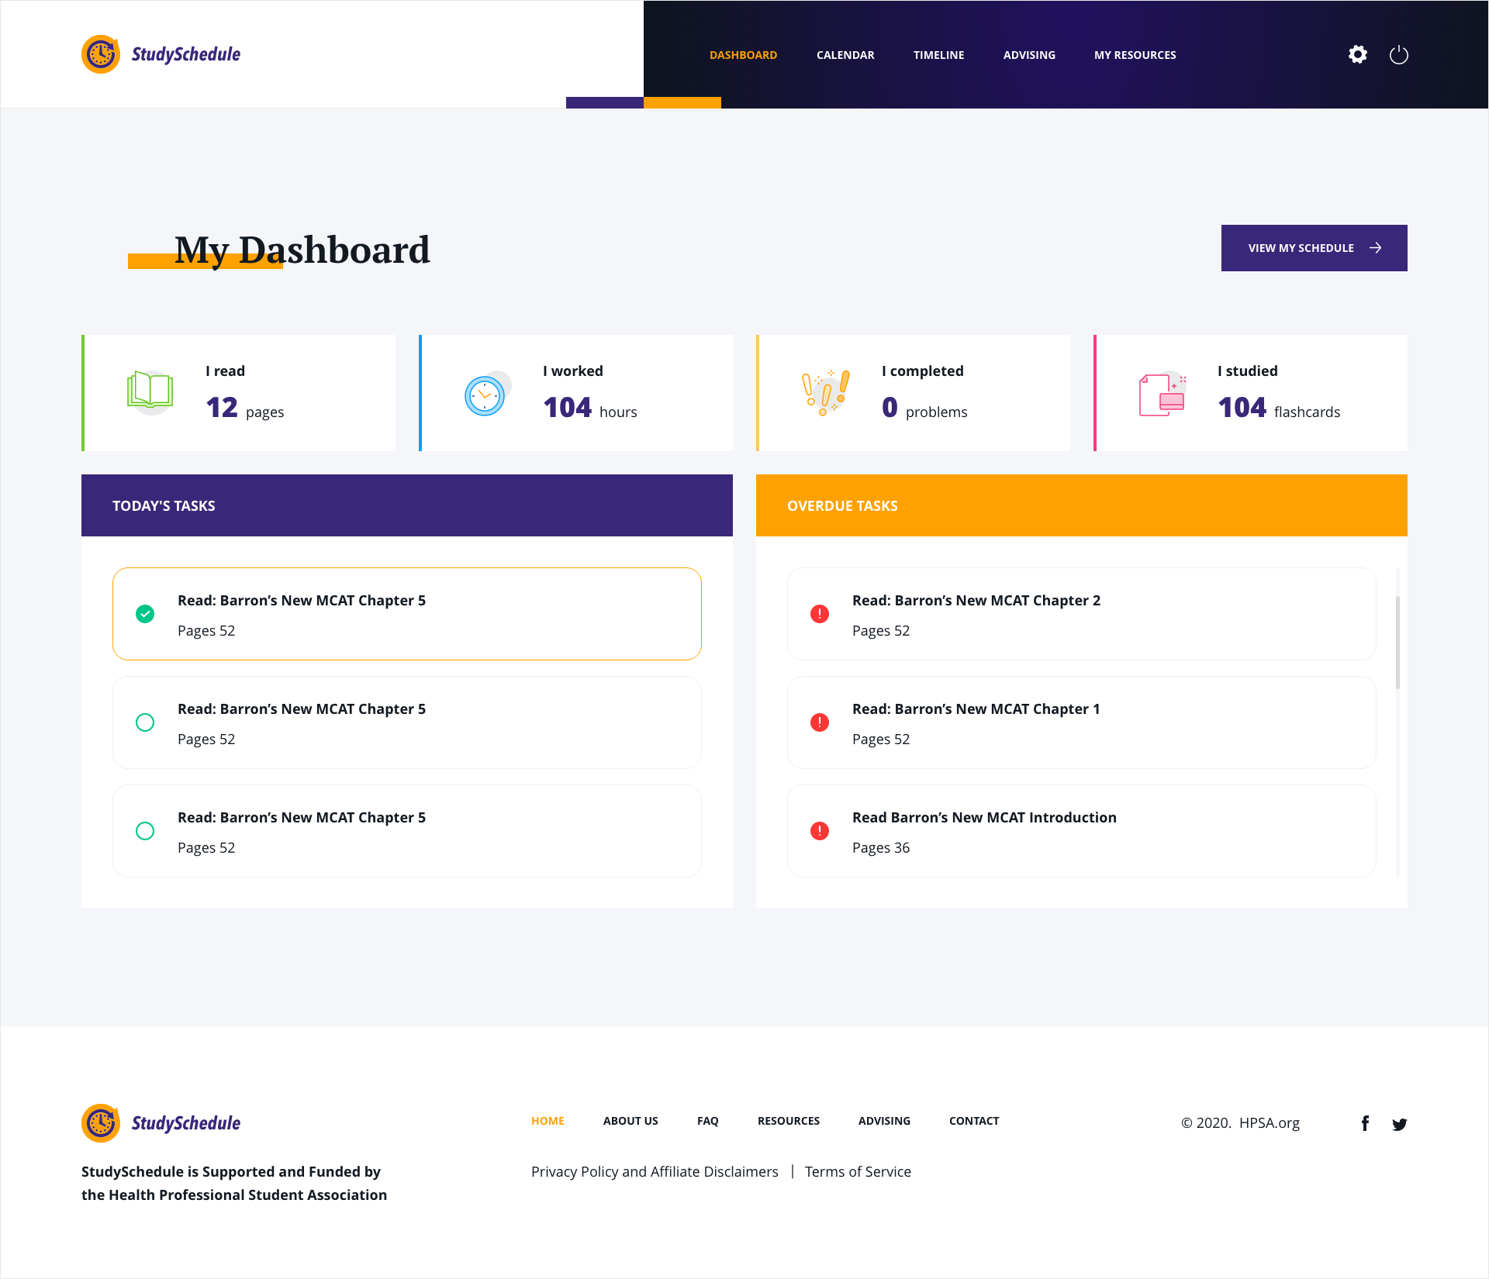Open the Timeline nav item
Screen dimensions: 1489x1279
click(x=938, y=55)
